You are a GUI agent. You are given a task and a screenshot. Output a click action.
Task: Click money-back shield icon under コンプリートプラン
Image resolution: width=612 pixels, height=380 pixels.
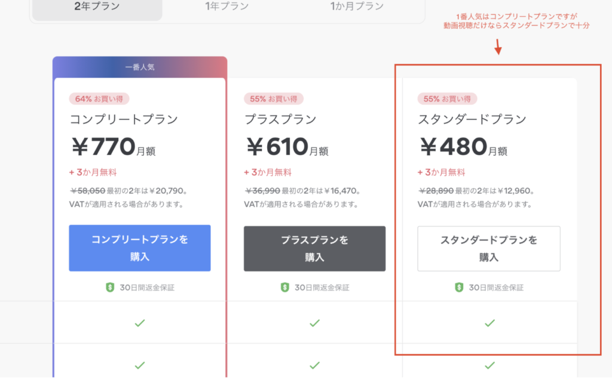coord(110,287)
